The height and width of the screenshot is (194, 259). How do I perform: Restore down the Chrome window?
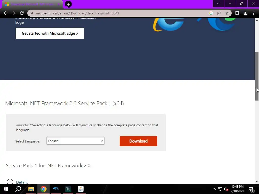coord(242,4)
